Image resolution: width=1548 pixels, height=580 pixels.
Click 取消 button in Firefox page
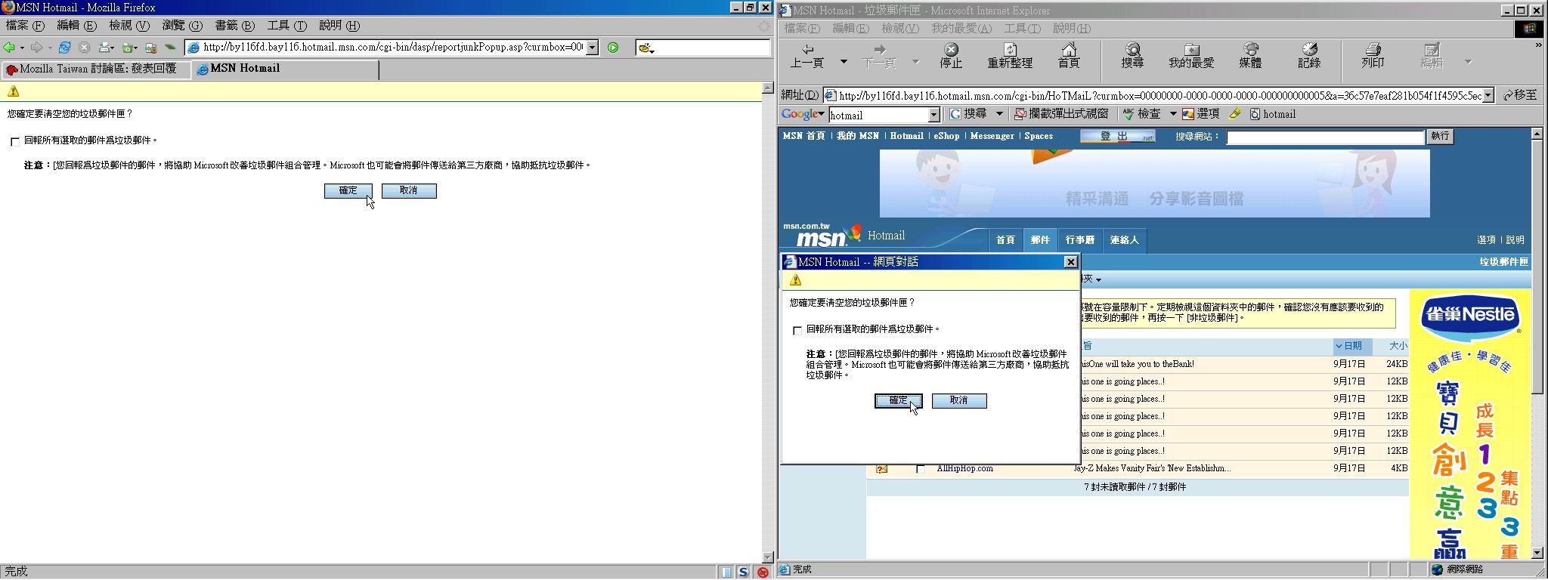click(409, 191)
